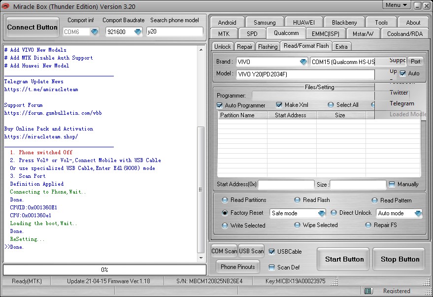Expand the Comport Baudrate 921600 dropdown

pos(138,32)
